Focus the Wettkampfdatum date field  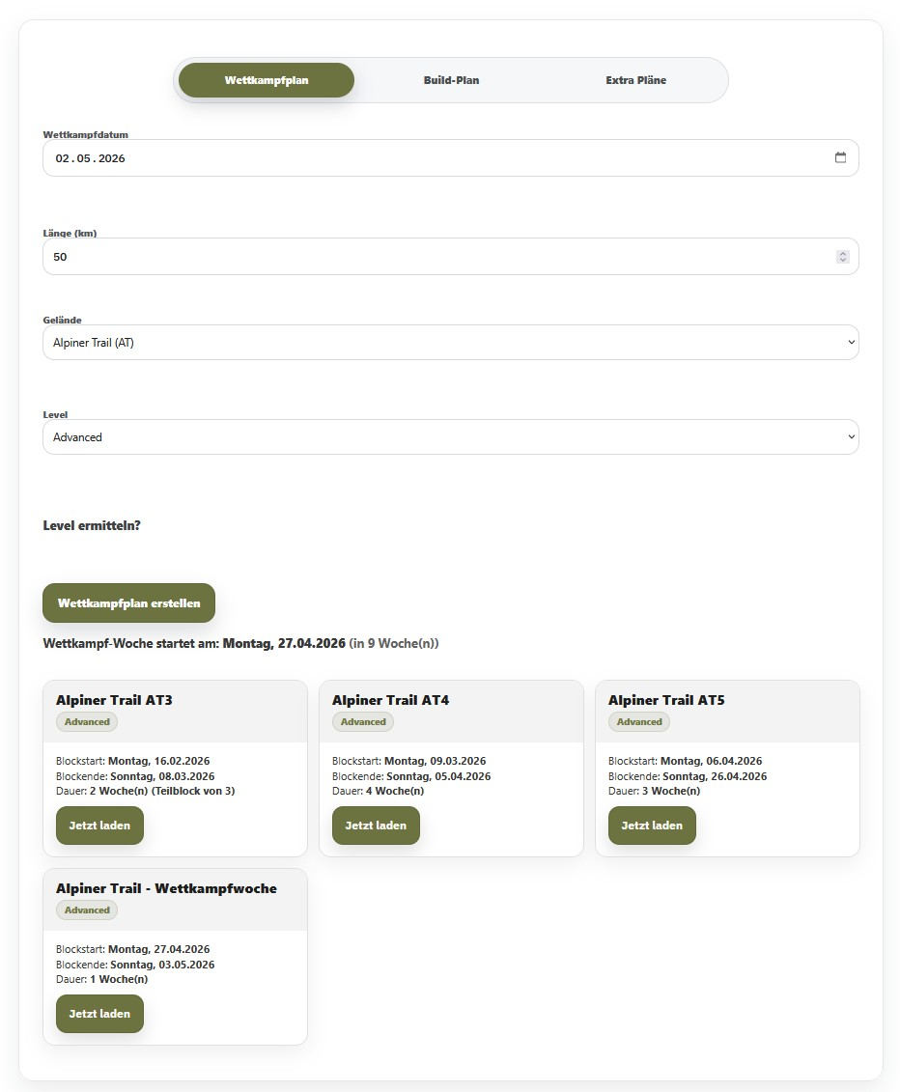[x=451, y=158]
